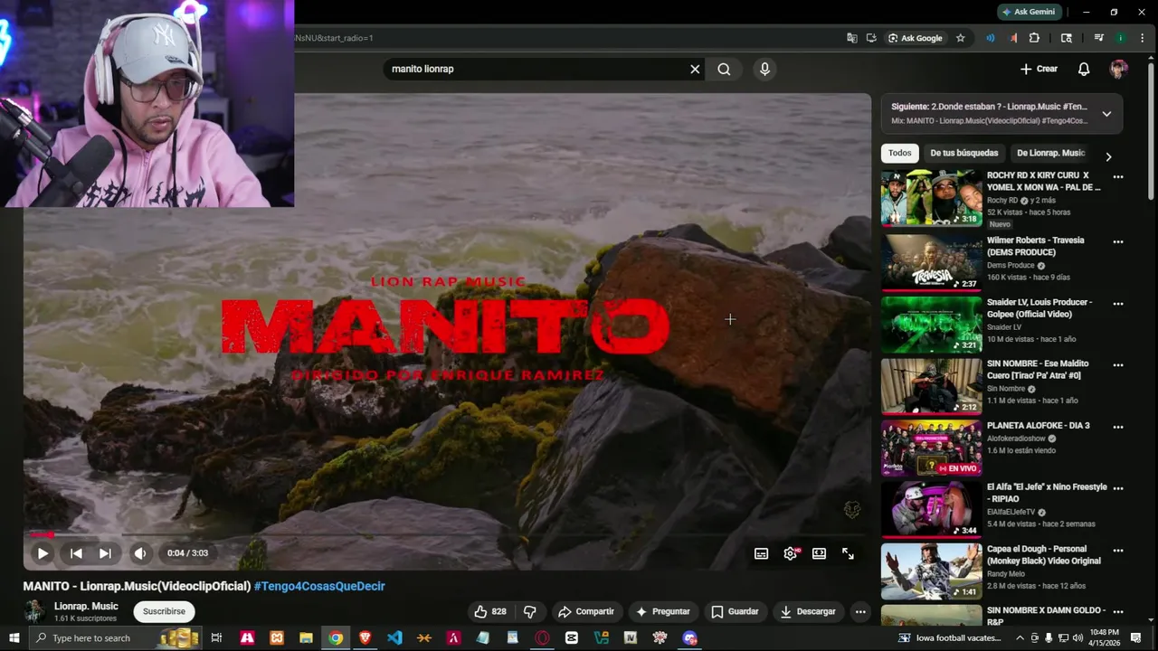
Task: Toggle subtitles in the video player
Action: (x=762, y=553)
